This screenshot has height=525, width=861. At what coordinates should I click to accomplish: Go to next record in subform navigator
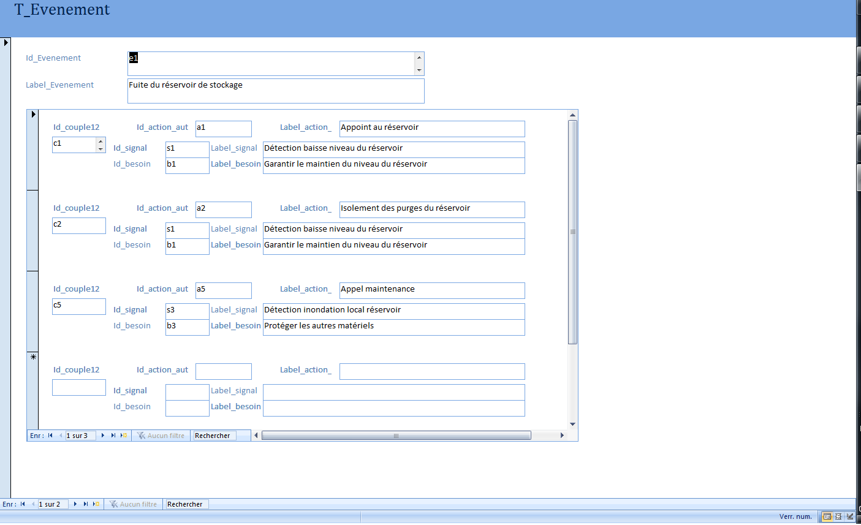point(103,436)
